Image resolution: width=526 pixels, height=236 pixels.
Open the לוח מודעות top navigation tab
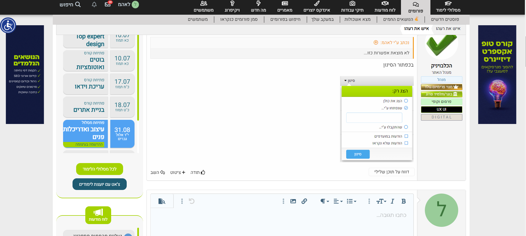click(385, 7)
